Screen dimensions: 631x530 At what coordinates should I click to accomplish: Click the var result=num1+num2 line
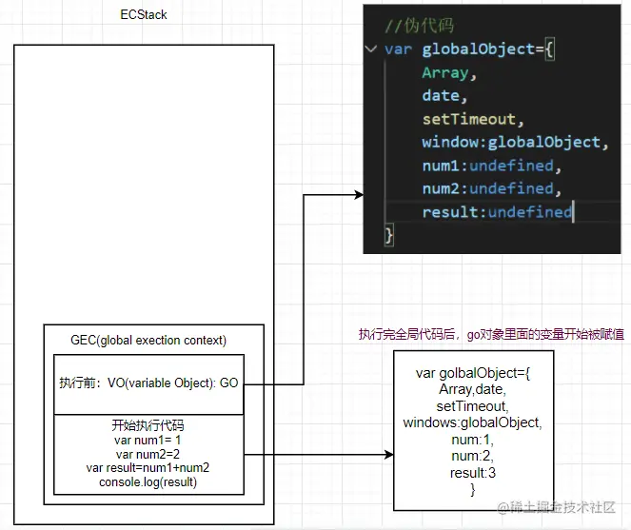coord(148,467)
